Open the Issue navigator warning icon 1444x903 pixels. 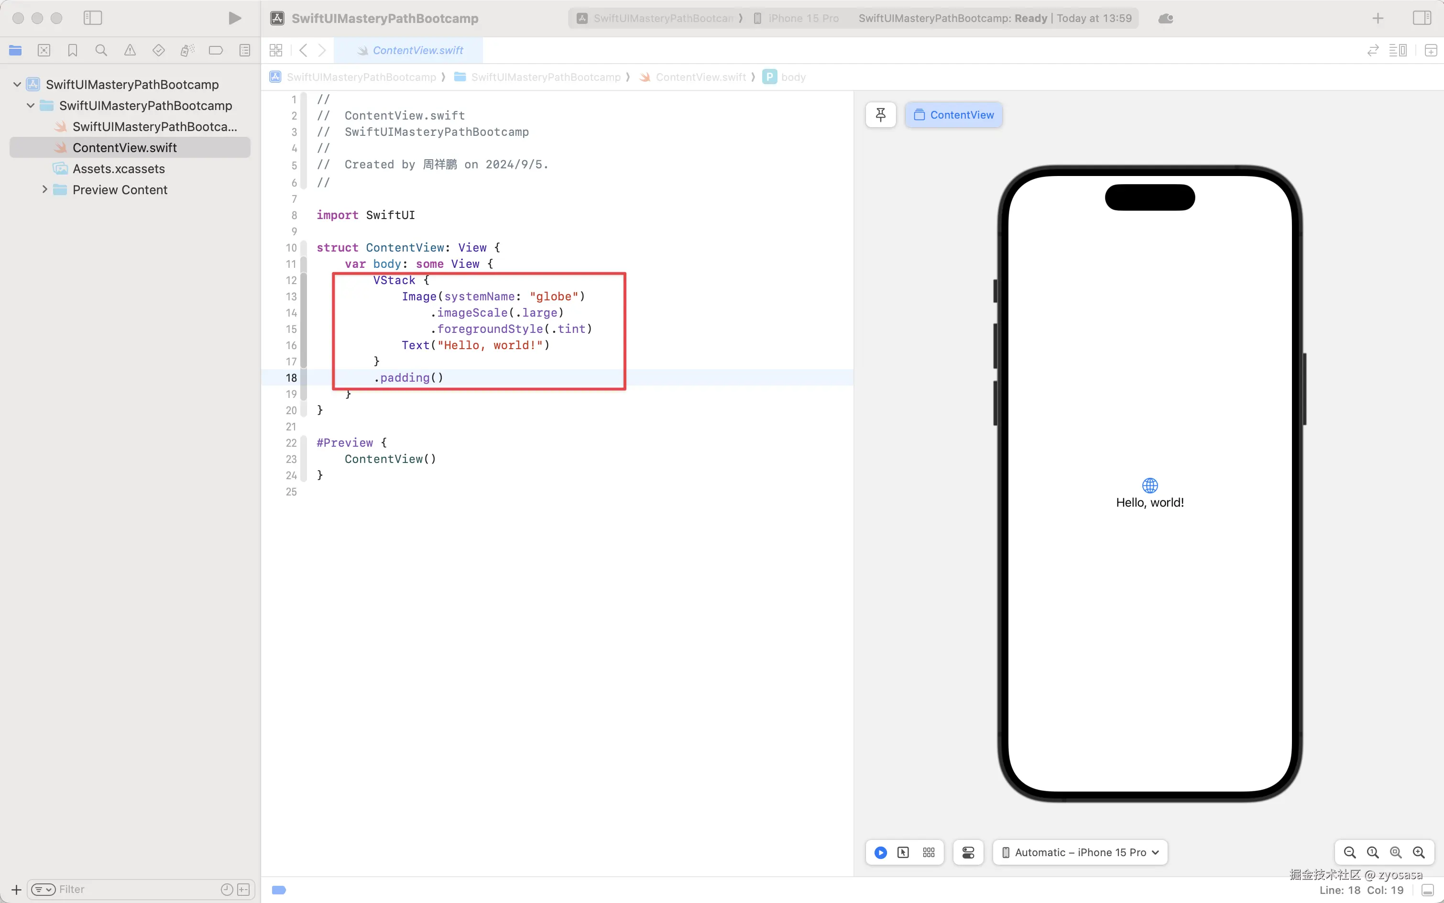[x=130, y=51]
